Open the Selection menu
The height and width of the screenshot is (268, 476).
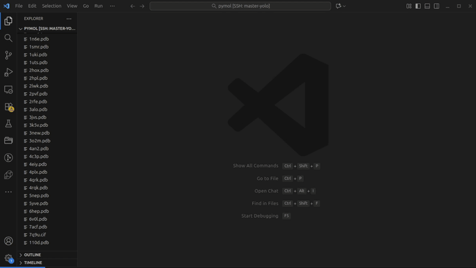51,6
